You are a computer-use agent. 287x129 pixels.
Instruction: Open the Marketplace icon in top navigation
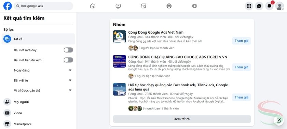point(144,6)
